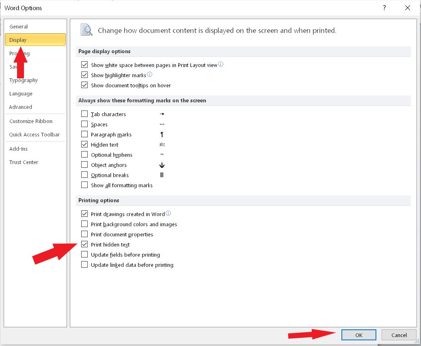Close the Word Options dialog with X
Viewport: 421px width, 346px height.
coord(407,8)
